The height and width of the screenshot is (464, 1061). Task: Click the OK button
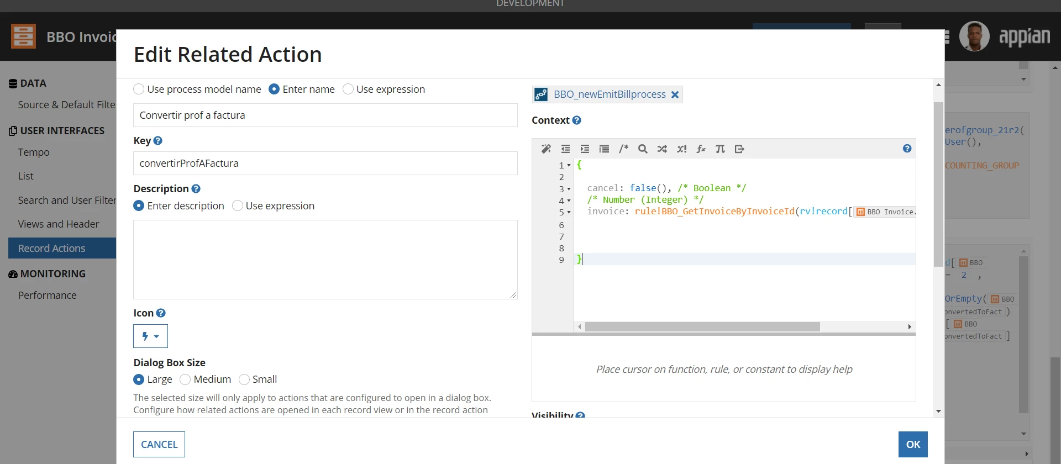[913, 444]
